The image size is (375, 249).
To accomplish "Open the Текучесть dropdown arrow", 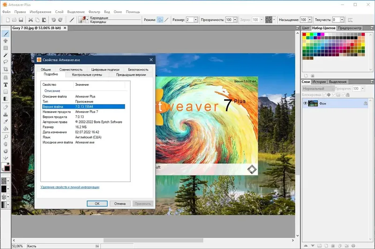I will (342, 20).
